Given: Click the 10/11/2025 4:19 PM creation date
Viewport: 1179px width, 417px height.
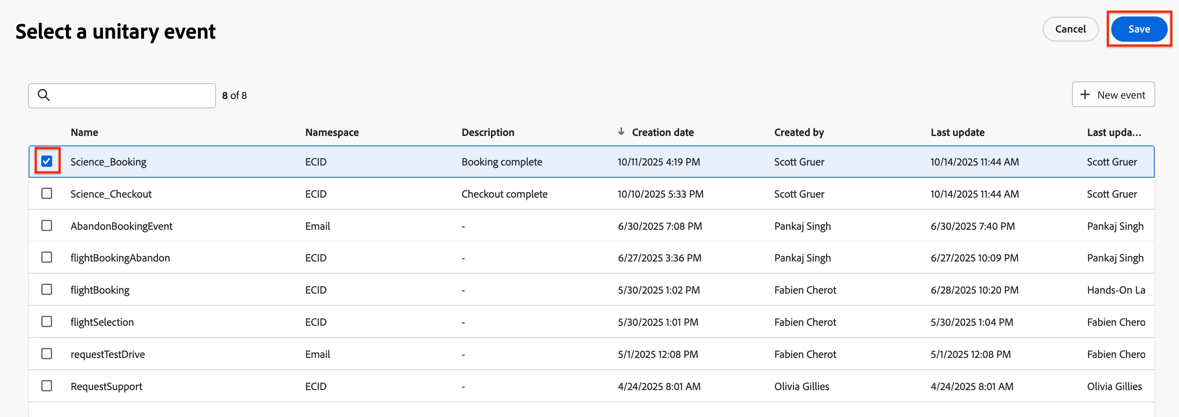Looking at the screenshot, I should [659, 162].
